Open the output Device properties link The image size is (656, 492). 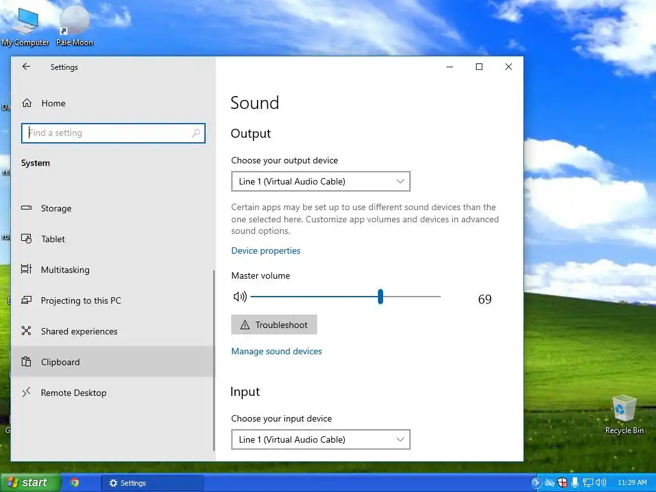click(266, 250)
